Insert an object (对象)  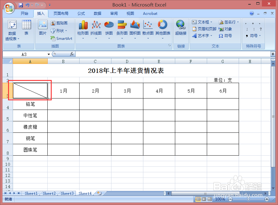[x=225, y=29]
